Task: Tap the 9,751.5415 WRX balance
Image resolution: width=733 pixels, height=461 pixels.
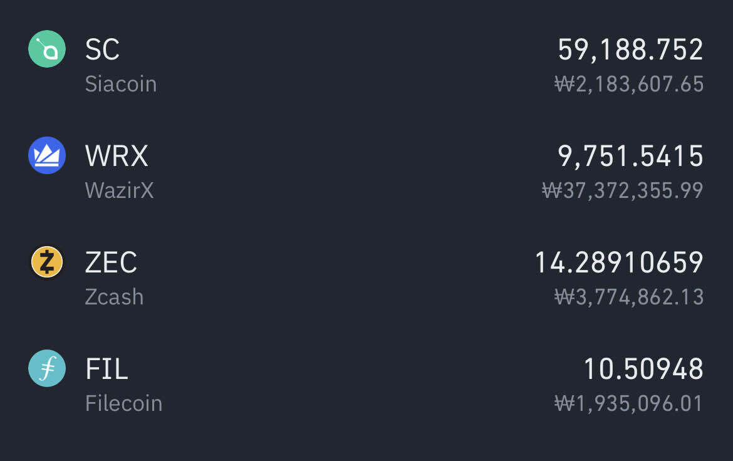Action: [x=630, y=156]
